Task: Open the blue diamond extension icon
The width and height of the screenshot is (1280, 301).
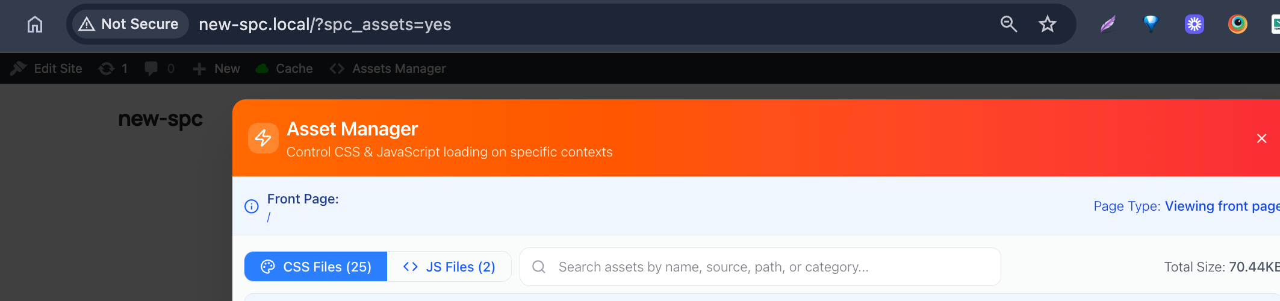Action: pyautogui.click(x=1151, y=24)
